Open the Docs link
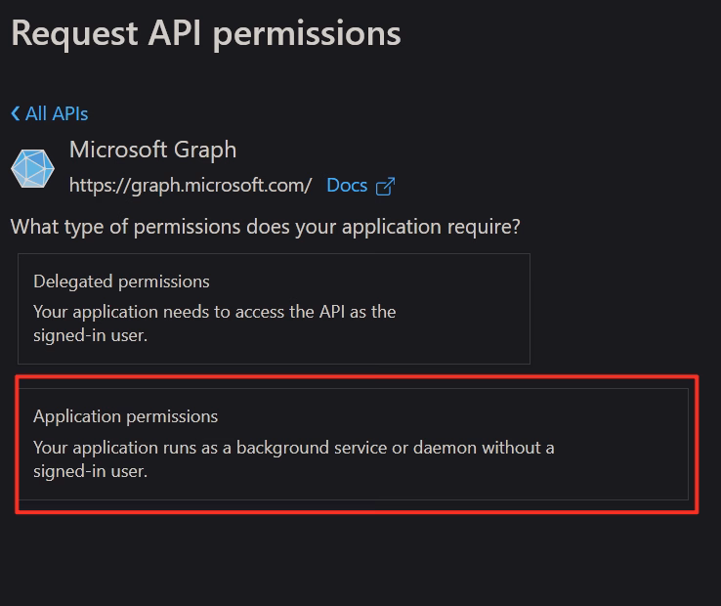Screen dimensions: 721x606 [x=347, y=186]
